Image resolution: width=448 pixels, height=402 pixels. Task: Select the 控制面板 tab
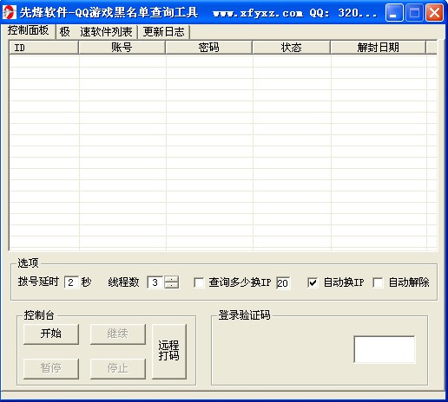point(28,30)
